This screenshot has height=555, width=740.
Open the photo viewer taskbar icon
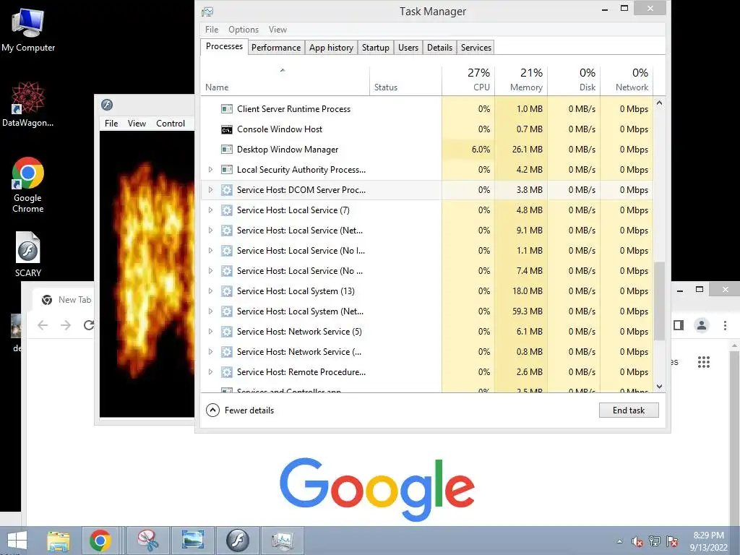pyautogui.click(x=192, y=541)
